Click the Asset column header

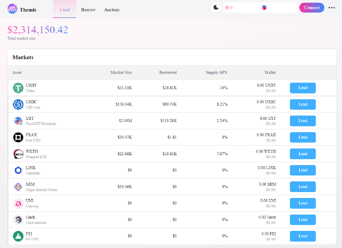[17, 73]
